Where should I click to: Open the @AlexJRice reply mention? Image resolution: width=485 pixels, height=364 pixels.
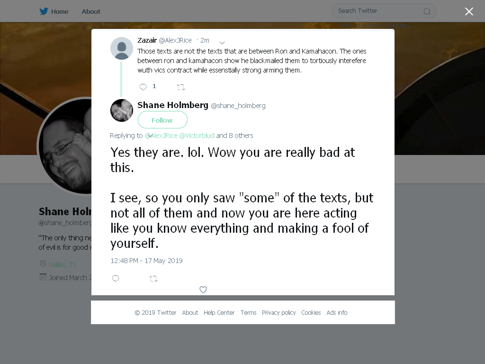161,136
